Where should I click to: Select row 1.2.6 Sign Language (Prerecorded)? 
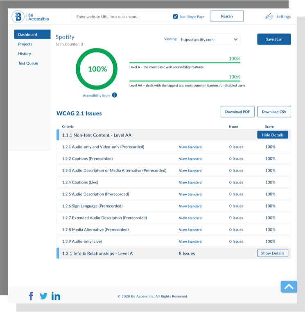point(174,206)
